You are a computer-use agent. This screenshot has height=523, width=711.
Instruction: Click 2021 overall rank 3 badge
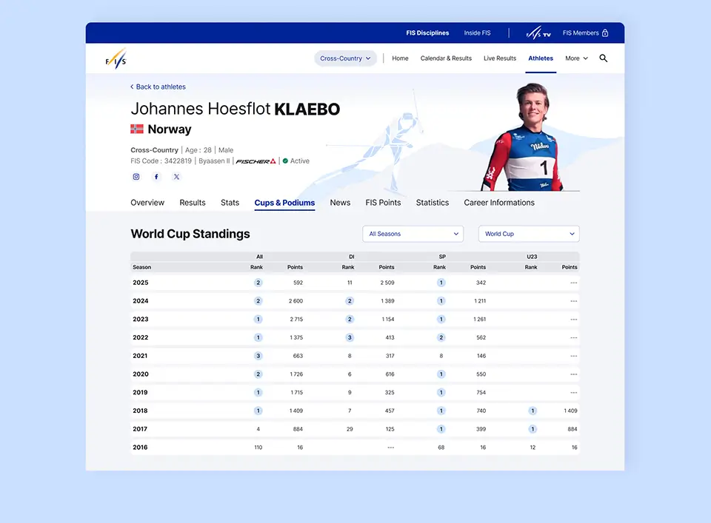[x=258, y=356]
